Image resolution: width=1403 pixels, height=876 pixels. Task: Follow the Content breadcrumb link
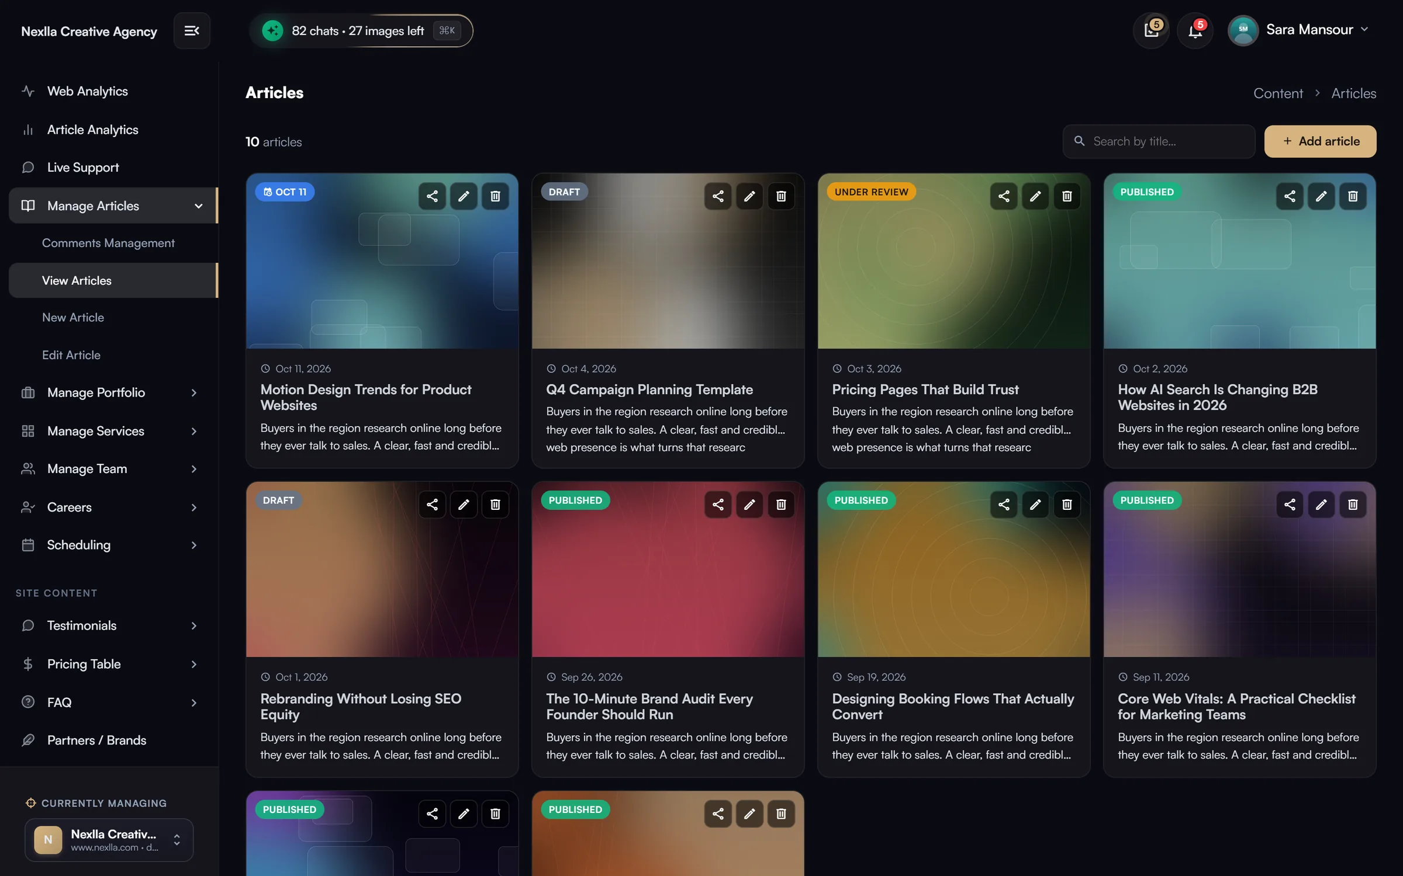[x=1278, y=93]
